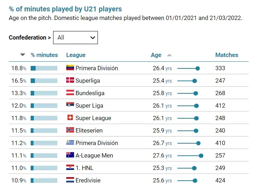Click the Serbia flag beside Super Liga
This screenshot has width=255, height=186.
tap(70, 105)
